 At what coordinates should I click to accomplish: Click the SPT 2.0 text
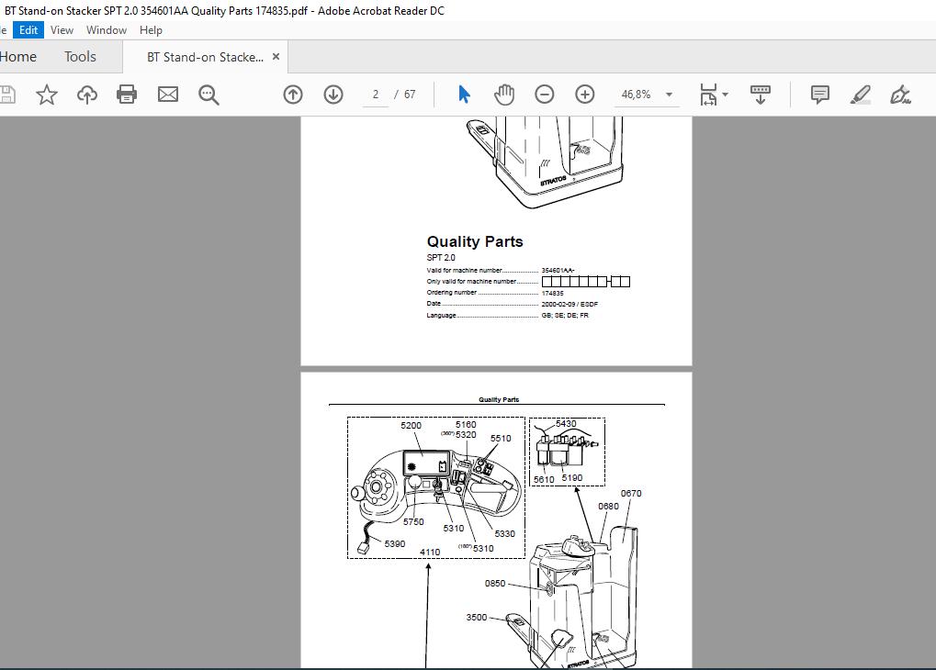[441, 258]
